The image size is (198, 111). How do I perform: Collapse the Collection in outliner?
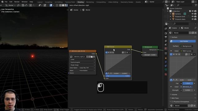(168, 11)
